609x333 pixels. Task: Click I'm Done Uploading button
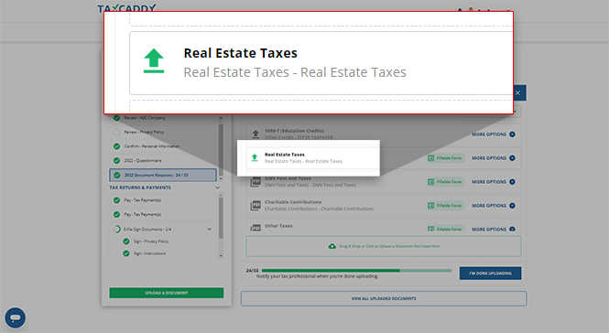tap(490, 274)
